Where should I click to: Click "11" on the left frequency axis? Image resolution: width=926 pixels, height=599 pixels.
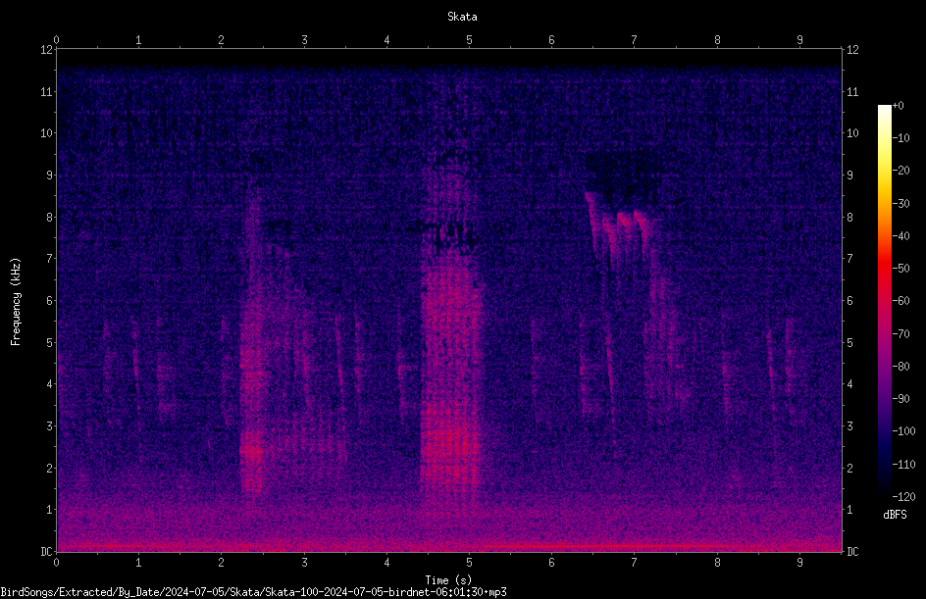coord(47,91)
